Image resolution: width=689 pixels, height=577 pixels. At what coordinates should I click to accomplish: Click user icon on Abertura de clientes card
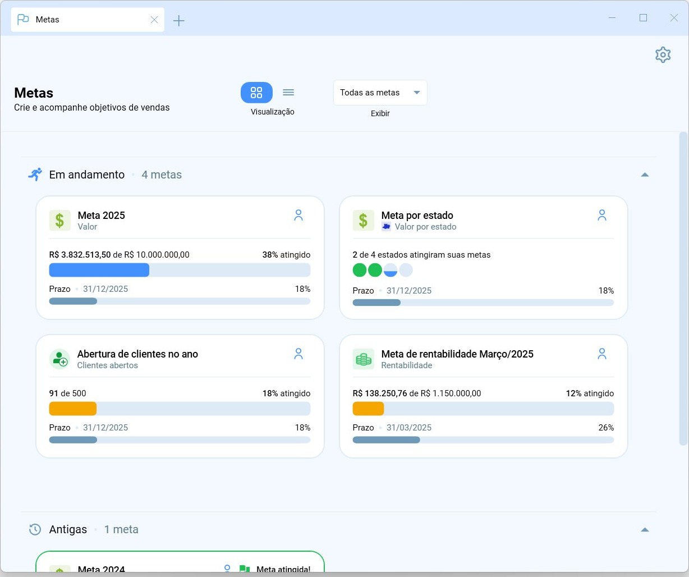tap(298, 354)
